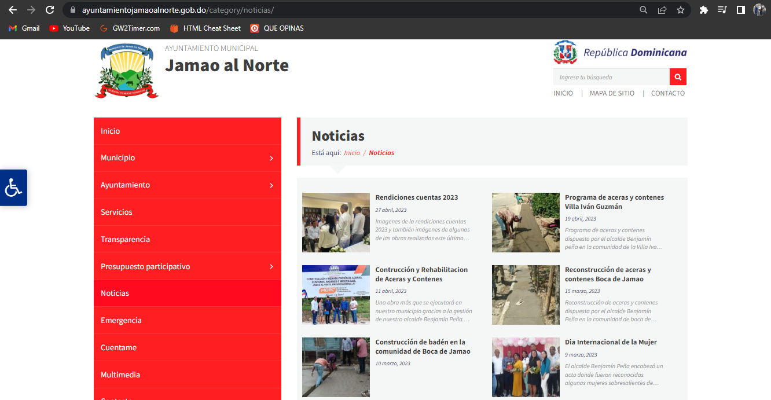
Task: Open the browser extensions puzzle menu
Action: [x=704, y=10]
